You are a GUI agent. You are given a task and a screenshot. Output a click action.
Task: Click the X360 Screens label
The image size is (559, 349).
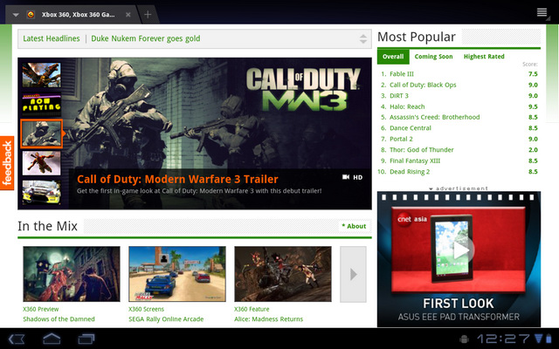click(146, 309)
